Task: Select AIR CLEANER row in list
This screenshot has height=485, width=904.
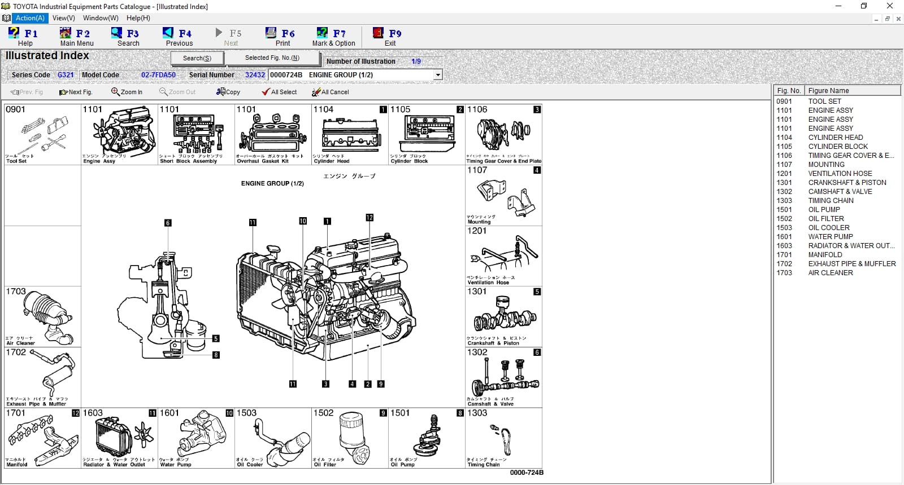Action: [x=837, y=273]
